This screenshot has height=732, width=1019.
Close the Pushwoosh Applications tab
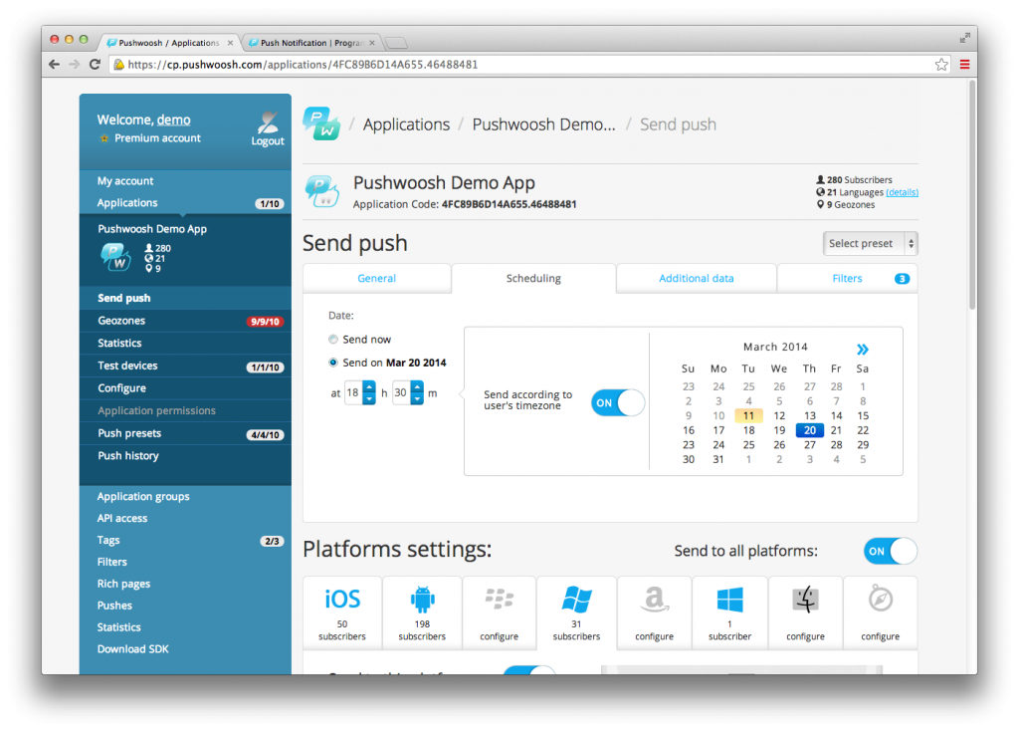point(230,43)
